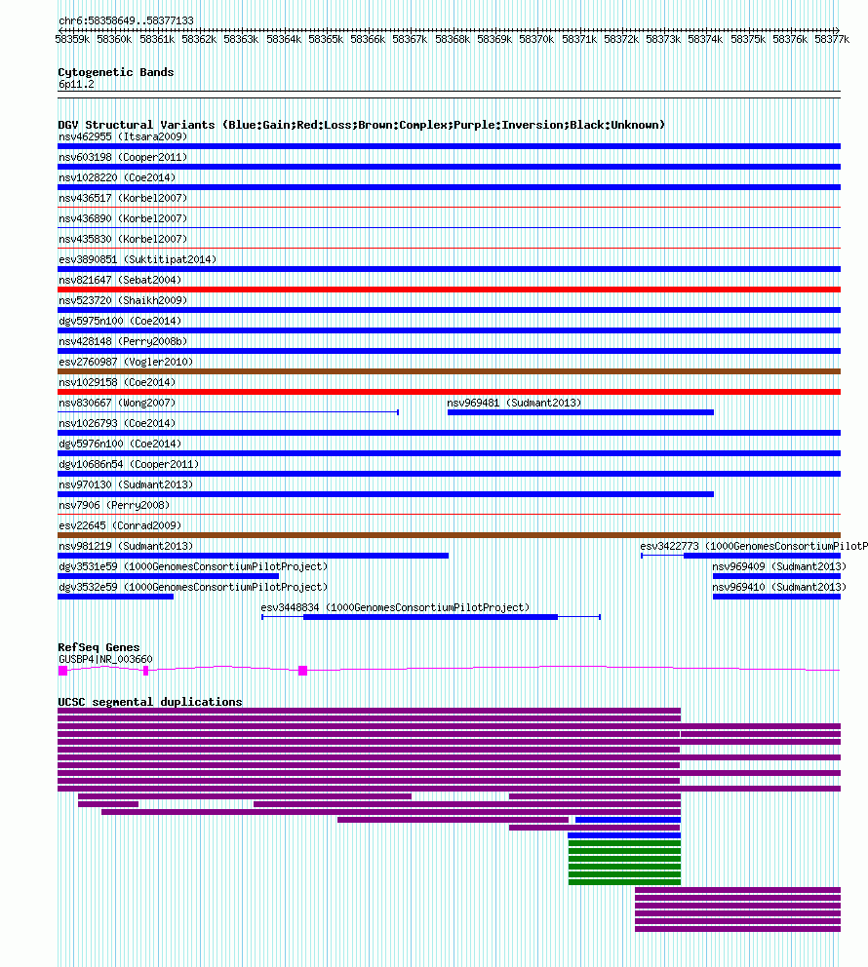Screen dimensions: 868x967
Task: Select esv3890851 (Suktitipat2014) label
Action: pyautogui.click(x=138, y=259)
